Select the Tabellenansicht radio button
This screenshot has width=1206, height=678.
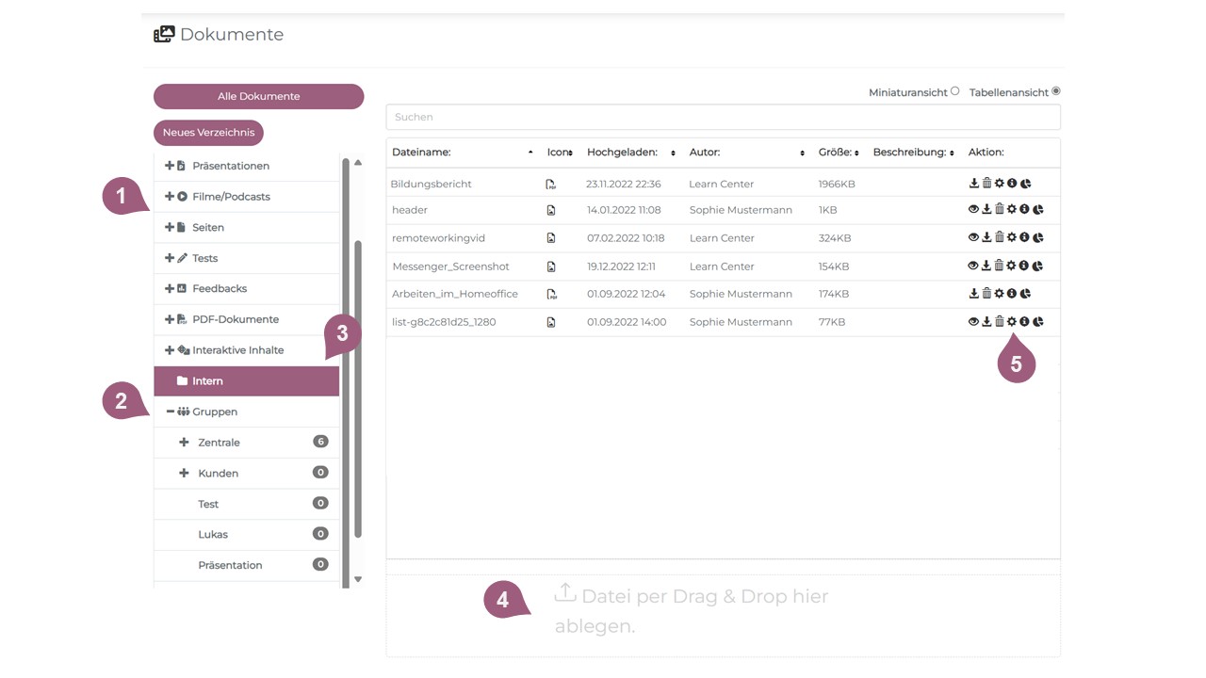(1056, 91)
